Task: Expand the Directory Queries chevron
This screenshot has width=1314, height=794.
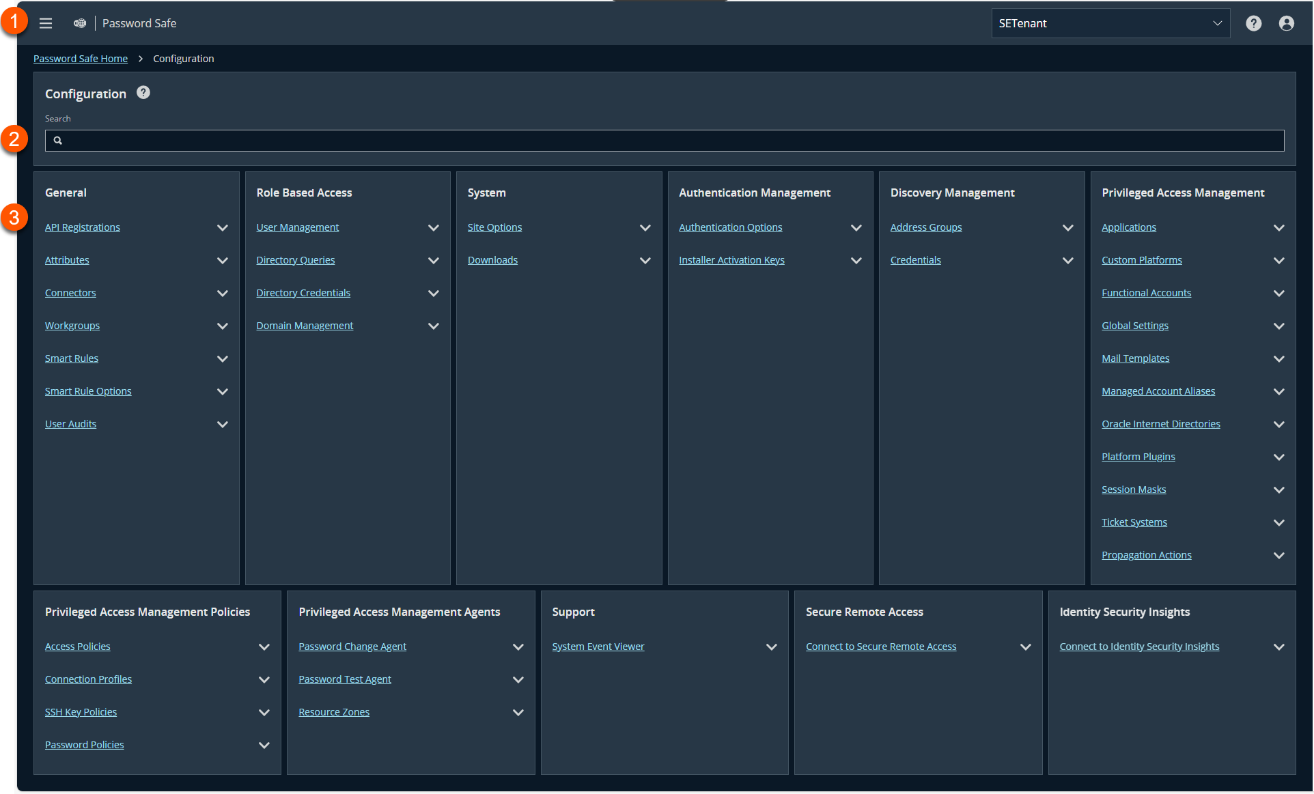Action: [x=433, y=260]
